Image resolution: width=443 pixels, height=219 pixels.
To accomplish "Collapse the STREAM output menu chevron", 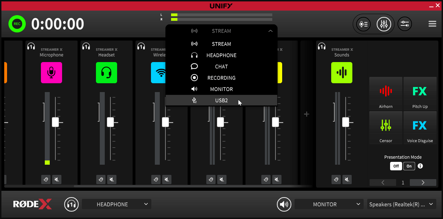I will tap(271, 31).
